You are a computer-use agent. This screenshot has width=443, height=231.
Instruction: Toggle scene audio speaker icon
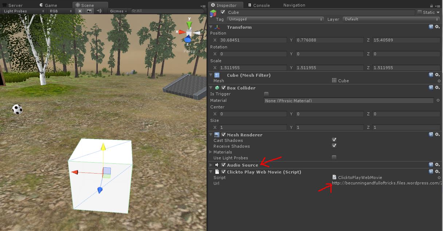click(99, 11)
